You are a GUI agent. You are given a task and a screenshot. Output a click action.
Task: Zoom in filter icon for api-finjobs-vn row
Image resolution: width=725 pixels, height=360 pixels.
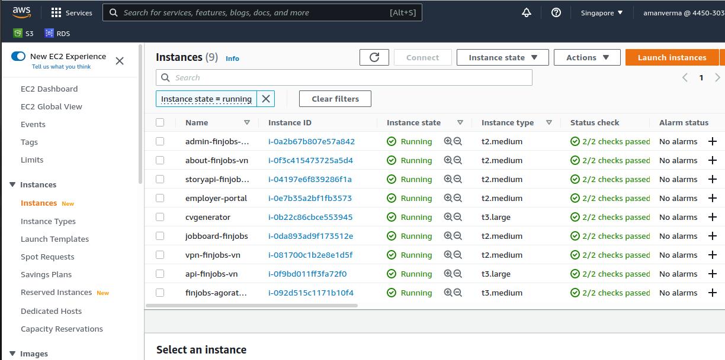(448, 274)
